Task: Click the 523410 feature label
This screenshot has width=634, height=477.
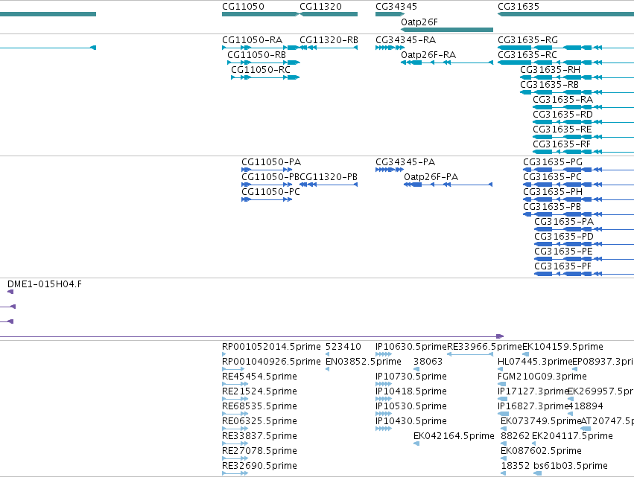Action: click(x=343, y=347)
